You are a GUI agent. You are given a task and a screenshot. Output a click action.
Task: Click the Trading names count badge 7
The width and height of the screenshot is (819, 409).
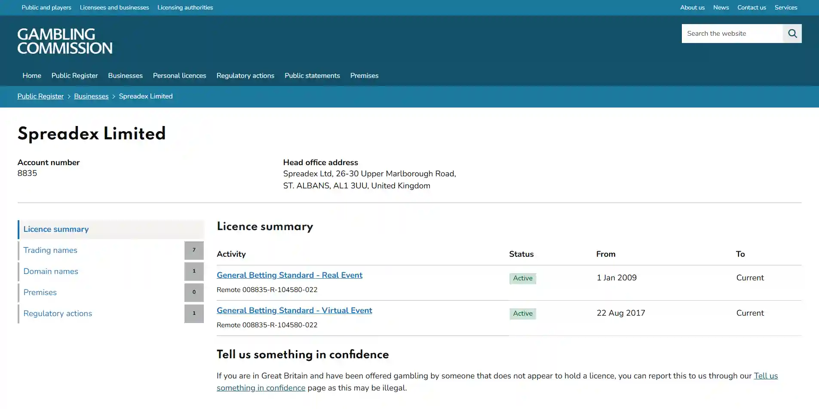pyautogui.click(x=194, y=250)
